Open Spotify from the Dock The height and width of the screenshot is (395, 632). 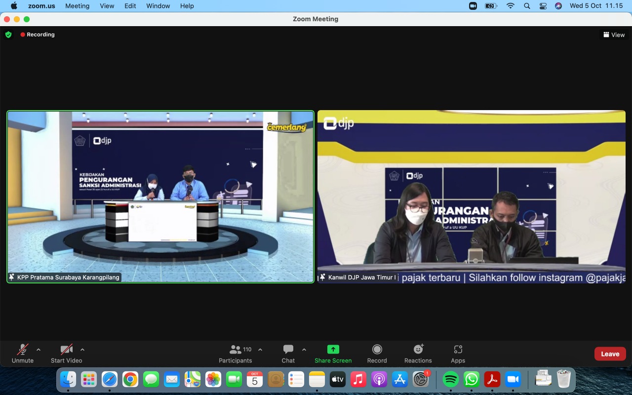pyautogui.click(x=450, y=379)
